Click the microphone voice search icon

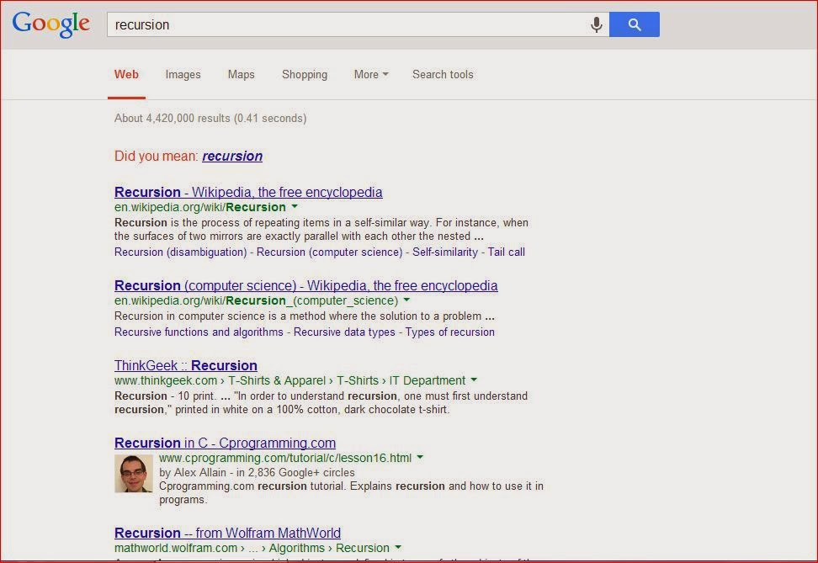[x=597, y=24]
